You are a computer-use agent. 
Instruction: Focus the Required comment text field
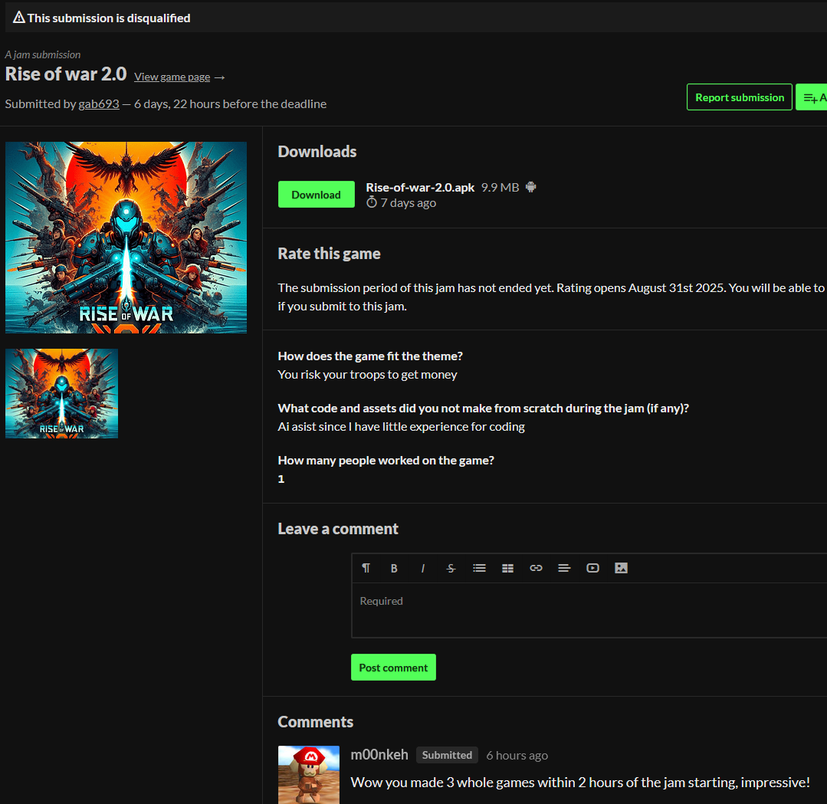589,610
